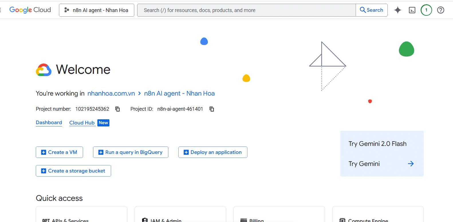This screenshot has width=453, height=222.
Task: Click the Create a VM button
Action: coord(59,152)
